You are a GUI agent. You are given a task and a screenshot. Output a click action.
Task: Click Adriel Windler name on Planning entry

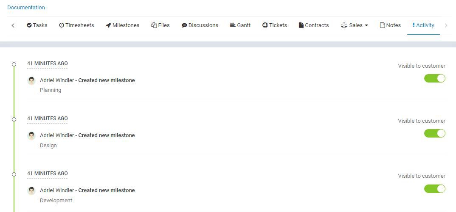click(x=57, y=80)
